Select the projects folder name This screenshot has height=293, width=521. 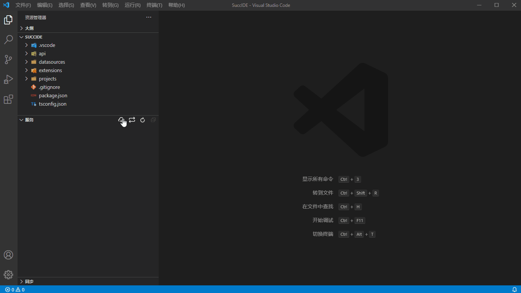[48, 79]
